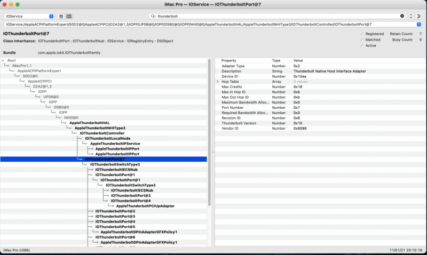The image size is (427, 255).
Task: Click the search magnifier icon
Action: [153, 17]
